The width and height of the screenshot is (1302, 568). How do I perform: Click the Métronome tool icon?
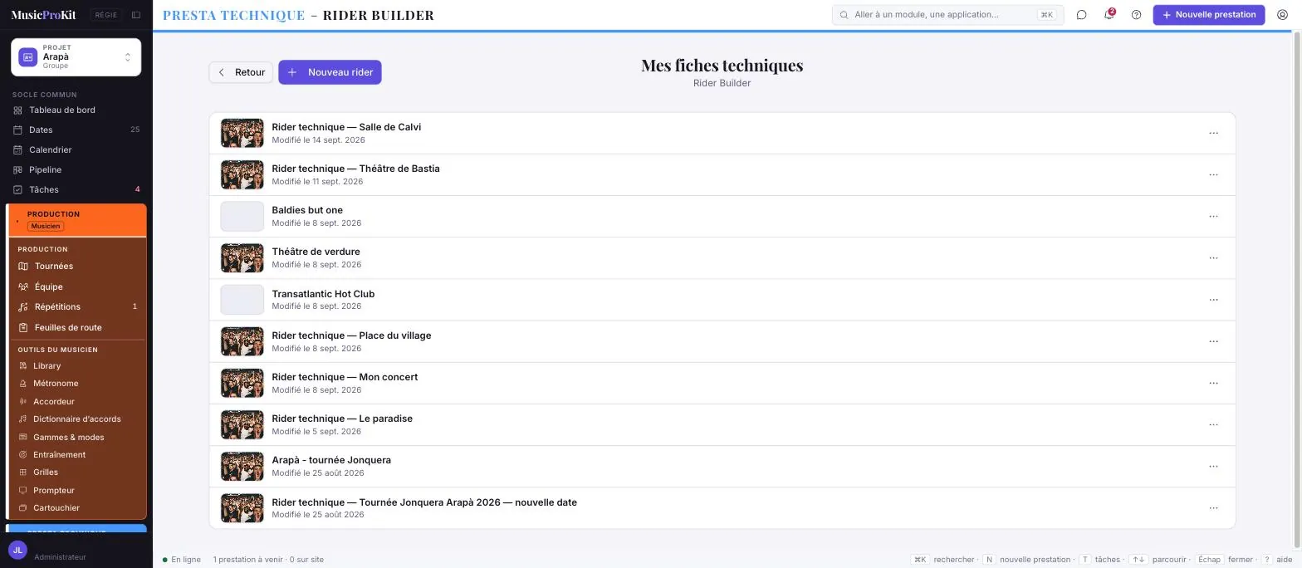pos(23,384)
